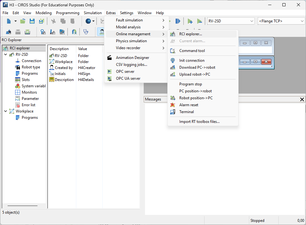Choose Robot position->PC entry
The image size is (306, 225).
[x=203, y=98]
